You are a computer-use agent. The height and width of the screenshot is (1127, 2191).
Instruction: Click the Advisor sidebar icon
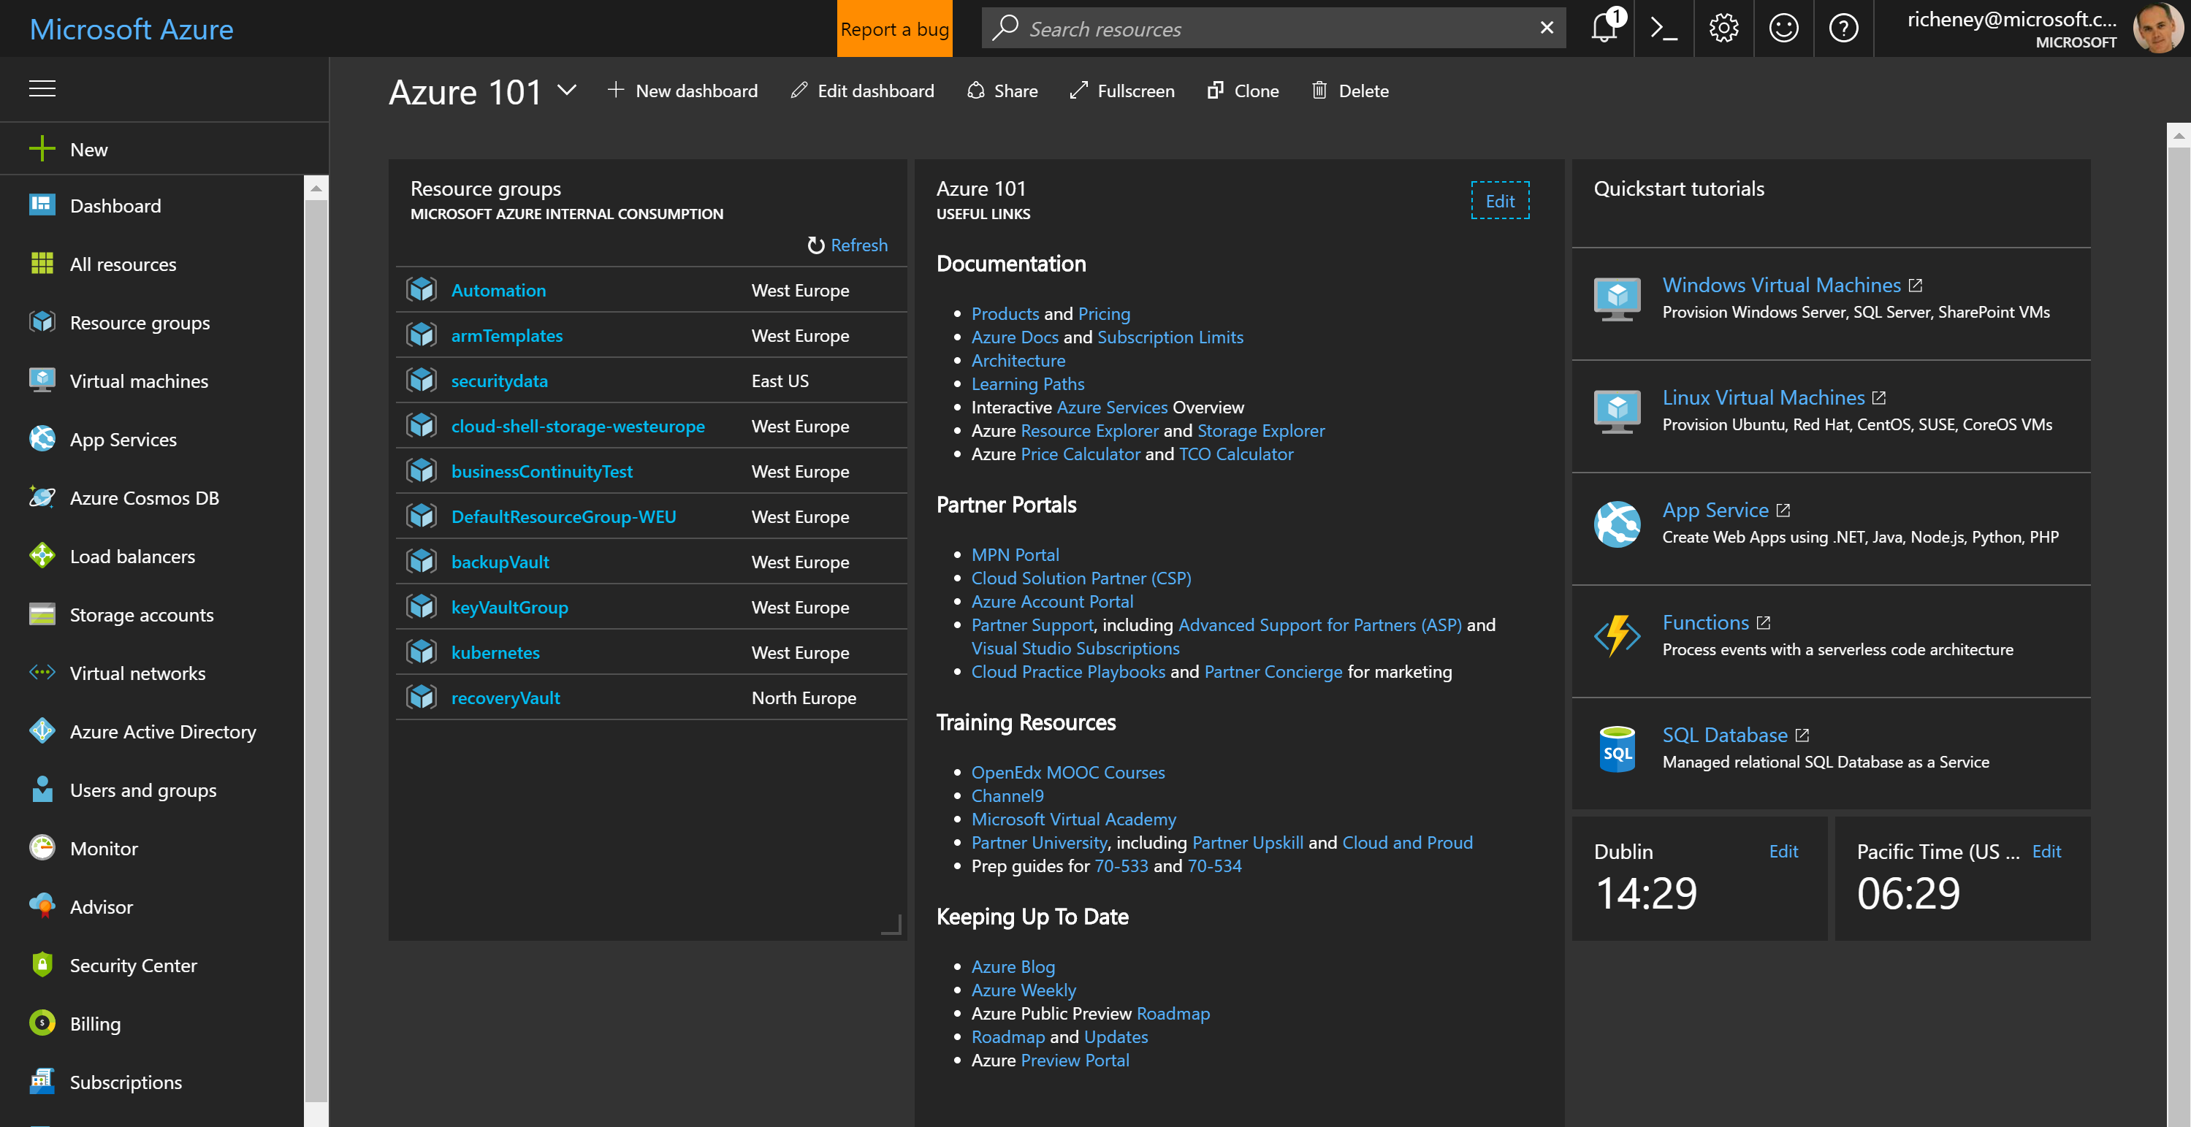[x=42, y=906]
